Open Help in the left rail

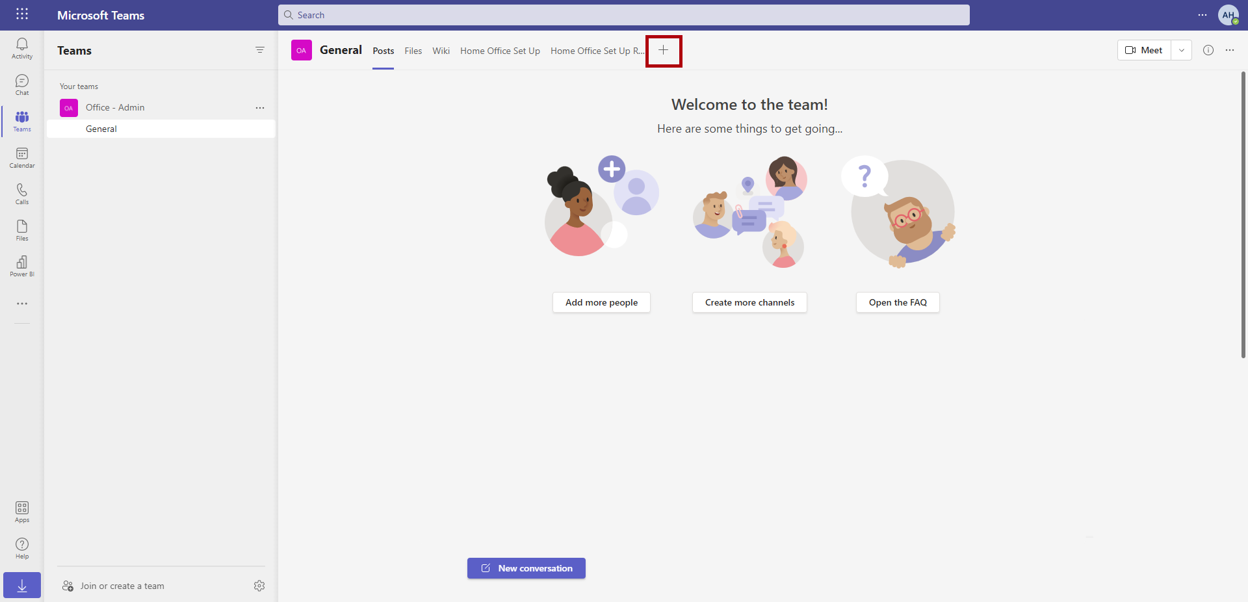coord(22,548)
